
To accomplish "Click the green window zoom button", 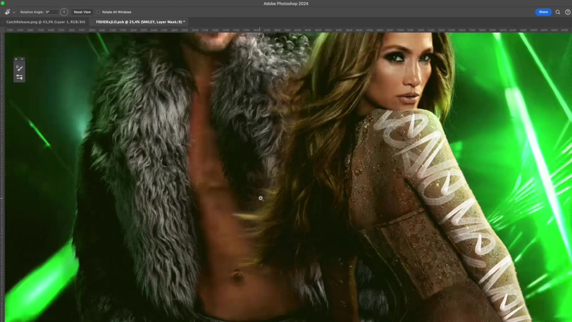I will tap(3, 4).
